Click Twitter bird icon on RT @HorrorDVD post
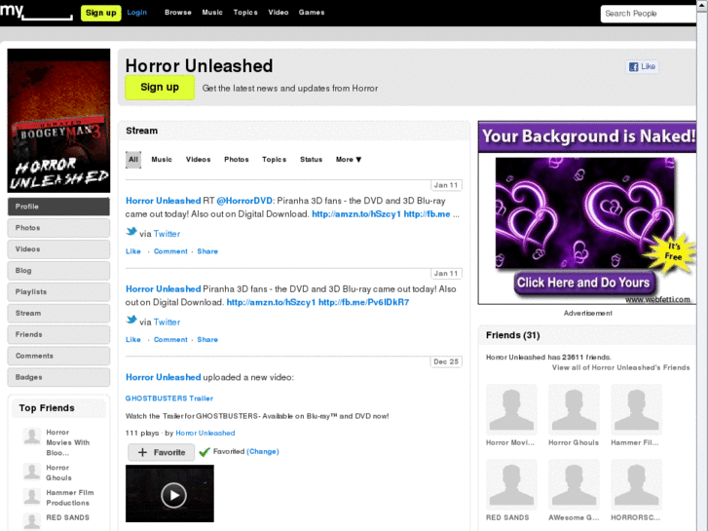The height and width of the screenshot is (531, 708). 131,232
